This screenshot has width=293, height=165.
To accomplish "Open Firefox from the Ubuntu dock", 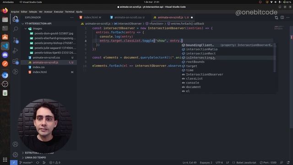I will [x=5, y=11].
